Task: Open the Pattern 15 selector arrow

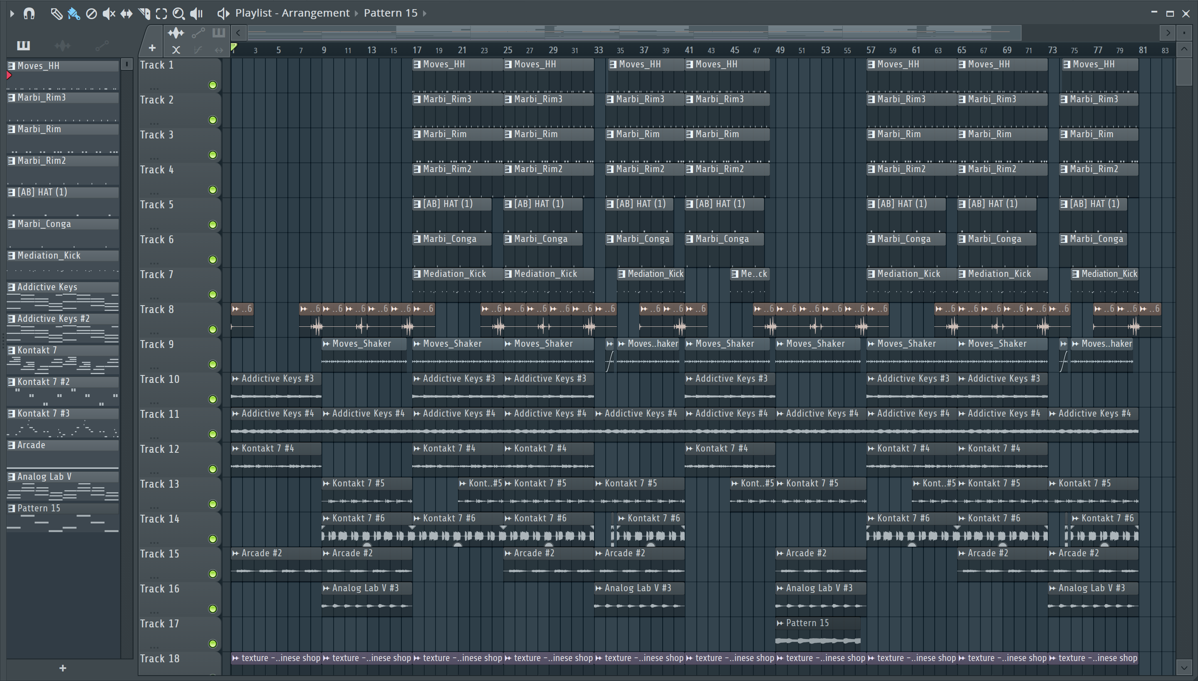Action: pos(425,14)
